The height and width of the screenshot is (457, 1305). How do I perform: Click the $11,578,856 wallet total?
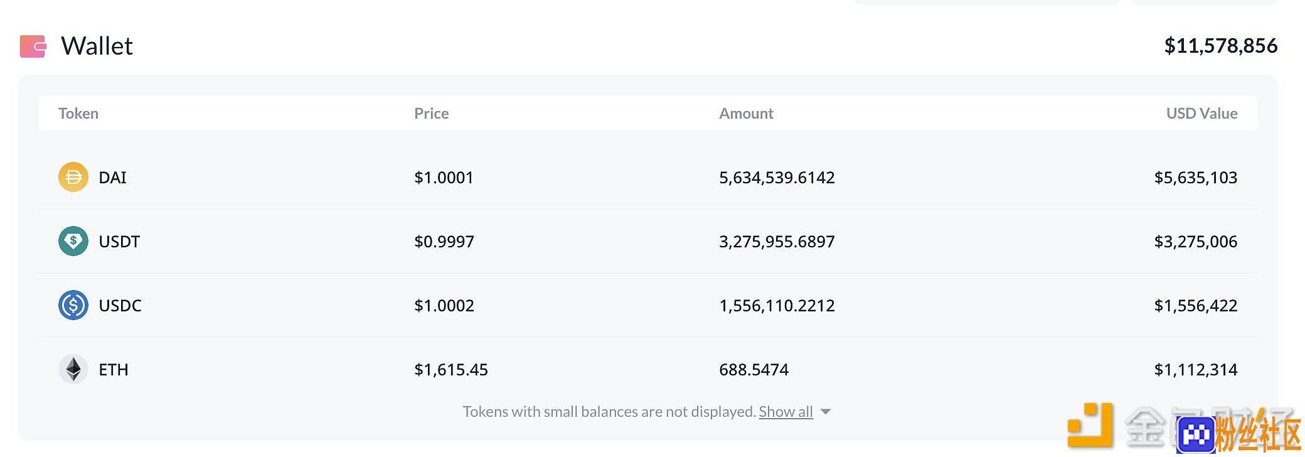pyautogui.click(x=1220, y=46)
